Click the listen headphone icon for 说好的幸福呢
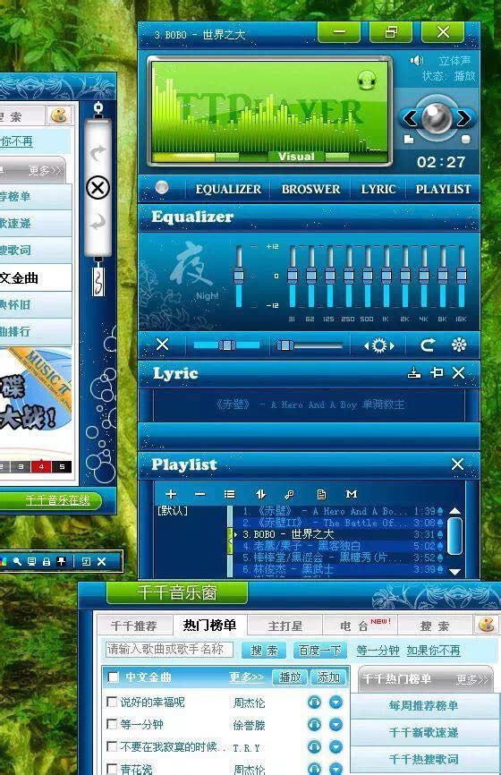The image size is (501, 775). [x=314, y=702]
